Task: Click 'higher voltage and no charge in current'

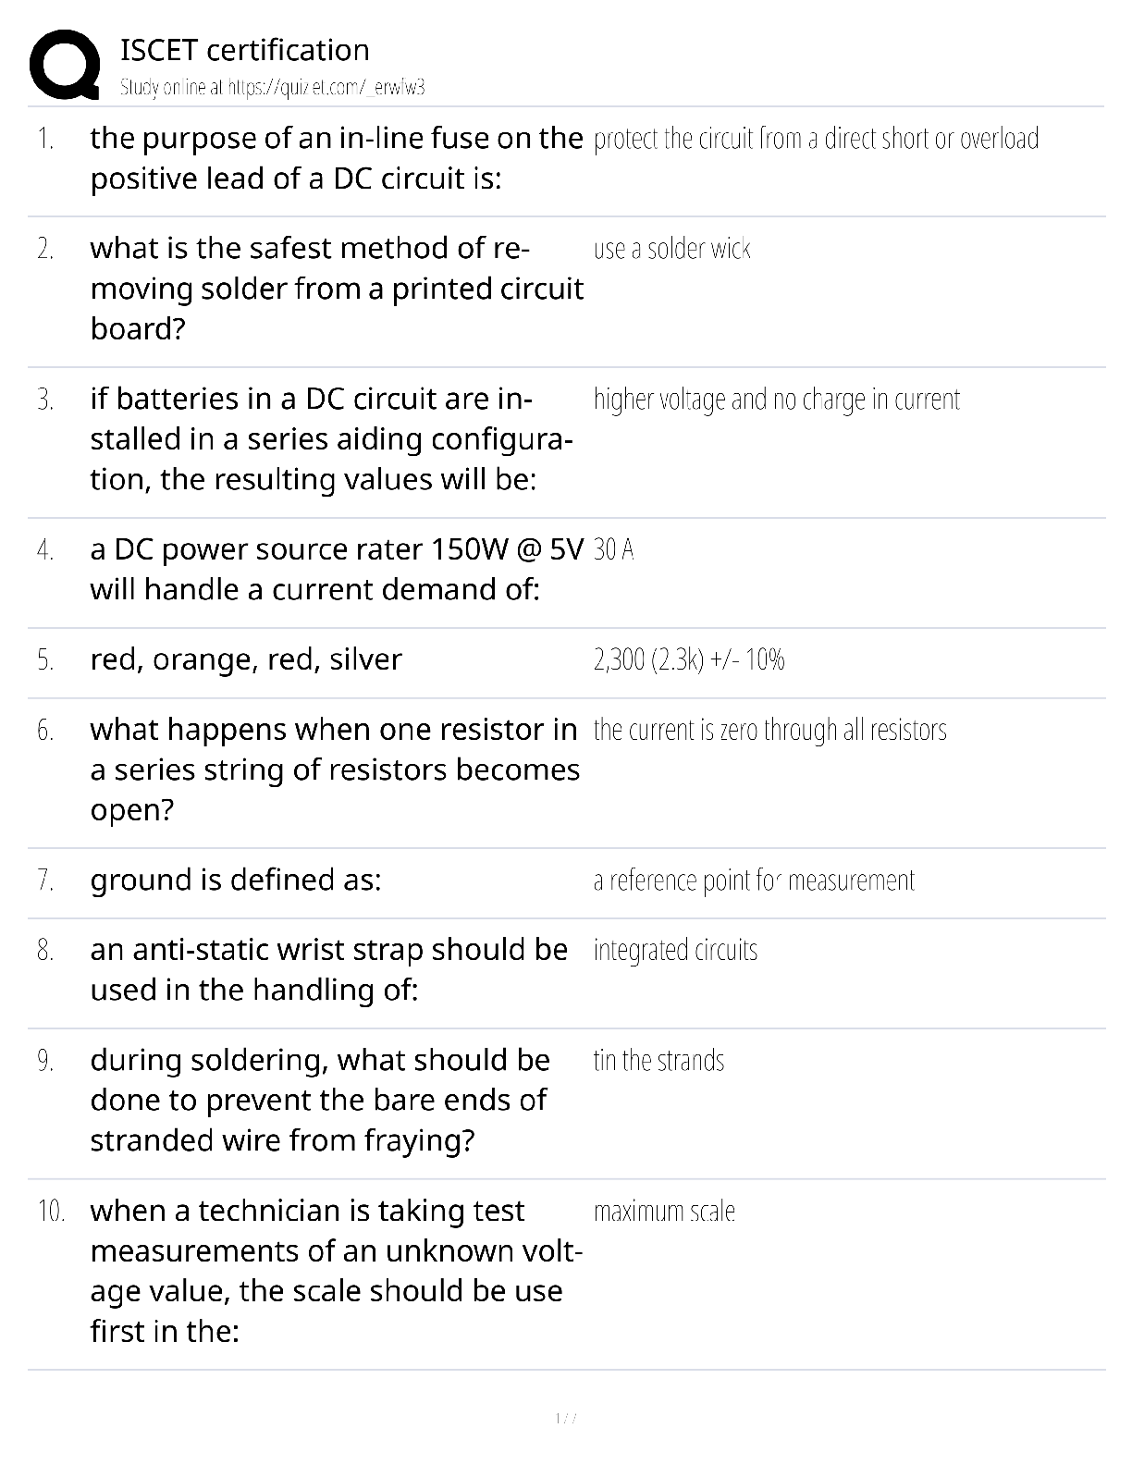Action: pos(777,400)
